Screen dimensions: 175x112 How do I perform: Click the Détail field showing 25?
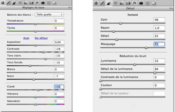159,36
